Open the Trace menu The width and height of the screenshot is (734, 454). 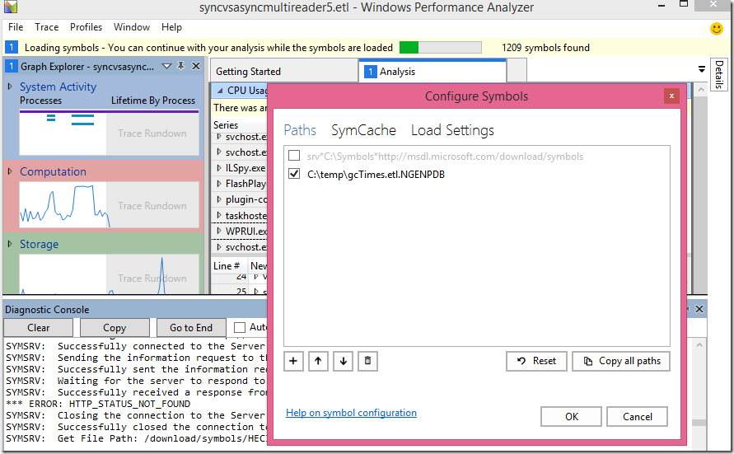click(46, 27)
